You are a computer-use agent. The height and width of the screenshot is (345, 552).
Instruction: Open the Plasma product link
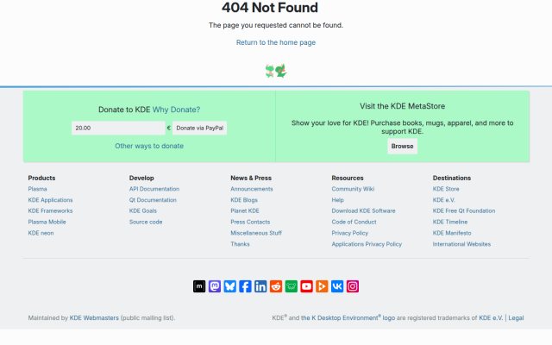click(x=37, y=189)
